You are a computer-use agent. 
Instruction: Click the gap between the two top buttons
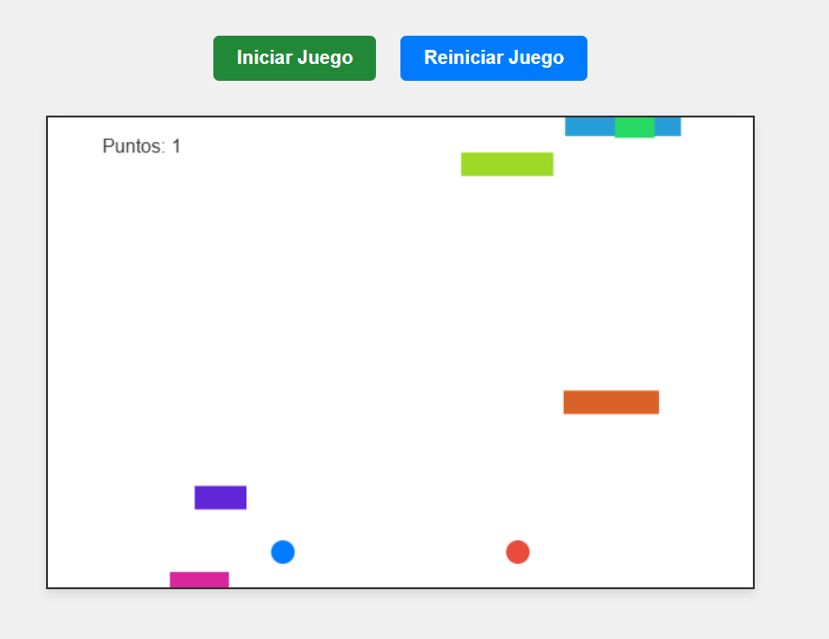click(388, 58)
